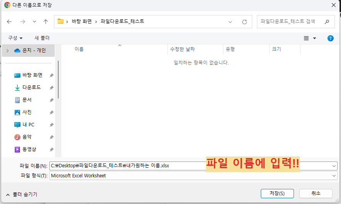Click the 취소 button
Screen dimensions: 341x204
pyautogui.click(x=316, y=194)
